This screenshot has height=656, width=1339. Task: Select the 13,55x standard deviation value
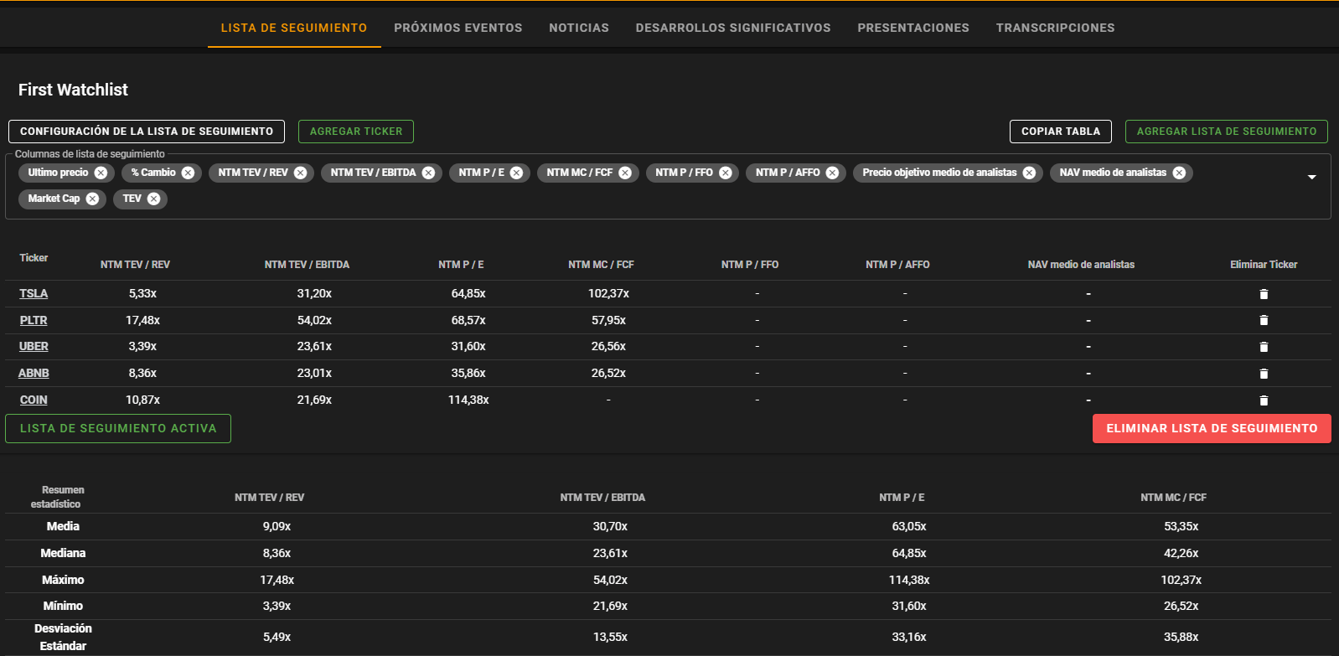610,637
